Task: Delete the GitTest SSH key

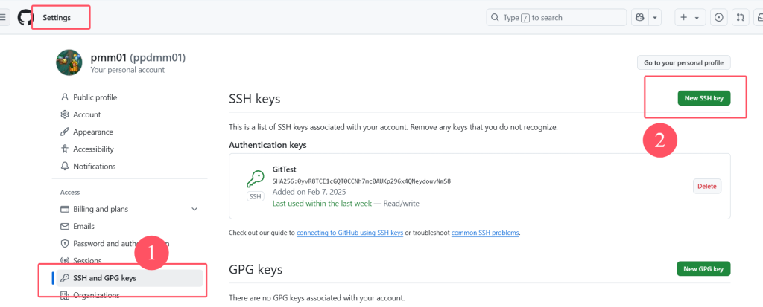Action: pyautogui.click(x=706, y=187)
